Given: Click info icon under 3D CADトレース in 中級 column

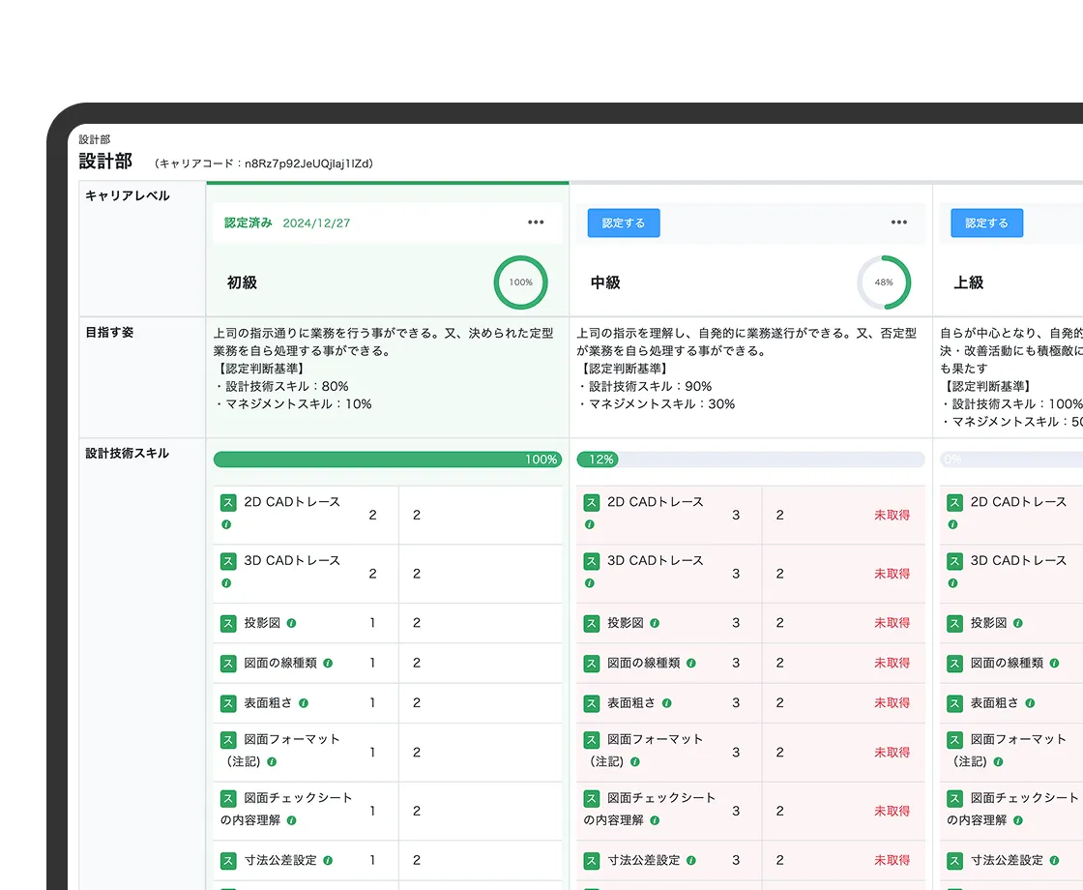Looking at the screenshot, I should coord(589,583).
